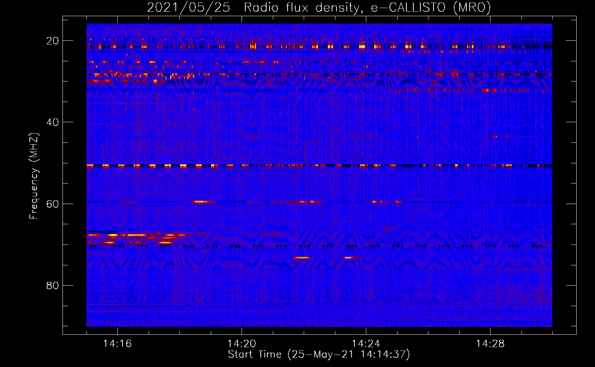The height and width of the screenshot is (367, 595).
Task: Click the bright red-yellow band at 67 MHz near 14:16
Action: click(x=136, y=235)
